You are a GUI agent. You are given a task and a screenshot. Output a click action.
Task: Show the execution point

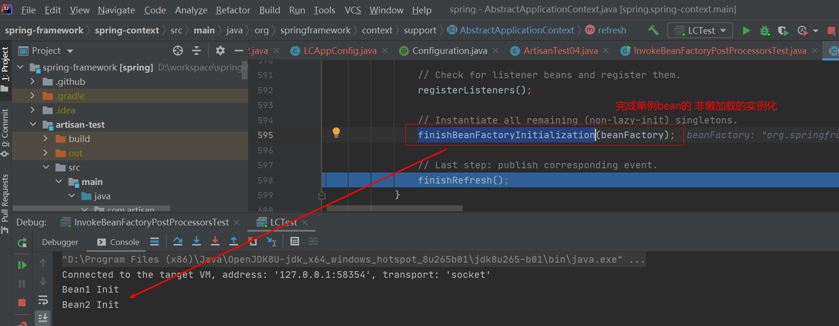[155, 242]
